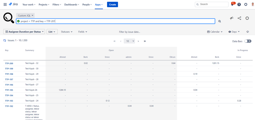This screenshot has width=255, height=120.
Task: Click the 1284.10 value cell
Action: [62, 90]
